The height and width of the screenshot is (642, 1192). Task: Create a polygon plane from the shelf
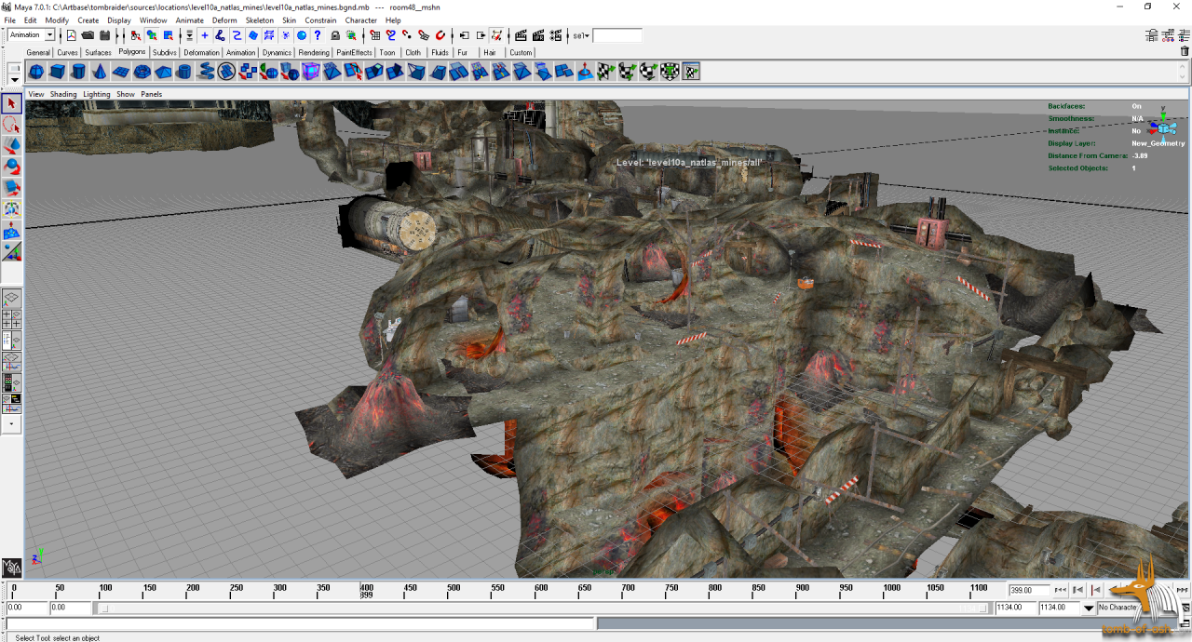[x=121, y=72]
